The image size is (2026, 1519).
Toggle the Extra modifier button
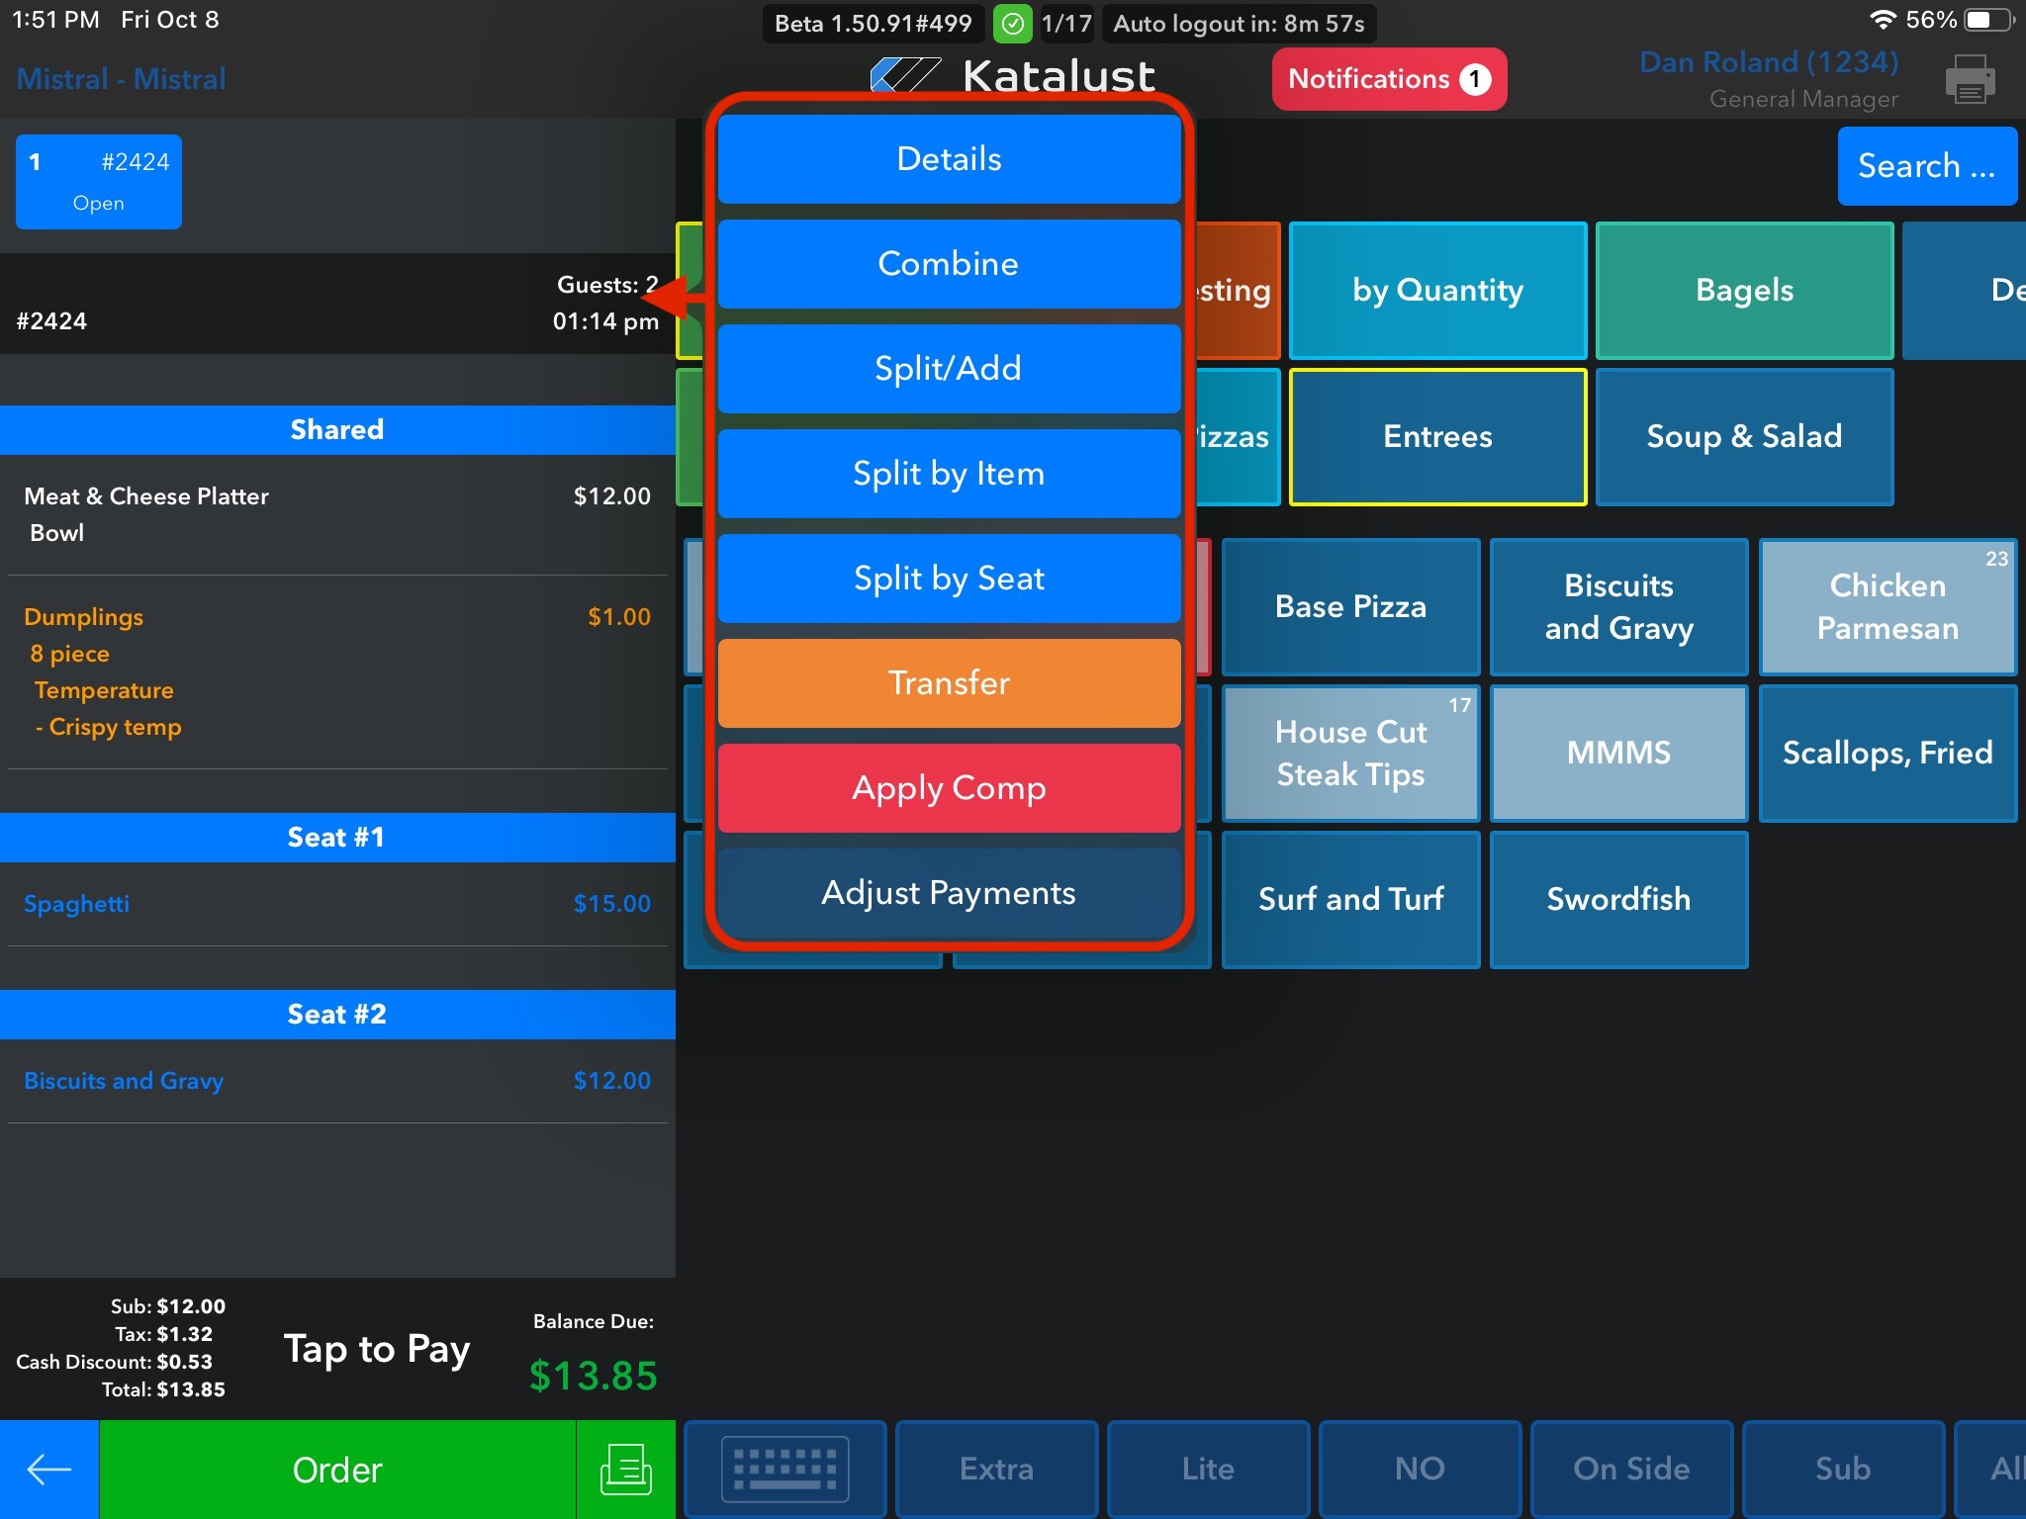tap(996, 1470)
